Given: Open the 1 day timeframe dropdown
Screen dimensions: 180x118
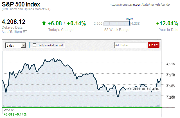Looking at the screenshot, I should point(15,45).
